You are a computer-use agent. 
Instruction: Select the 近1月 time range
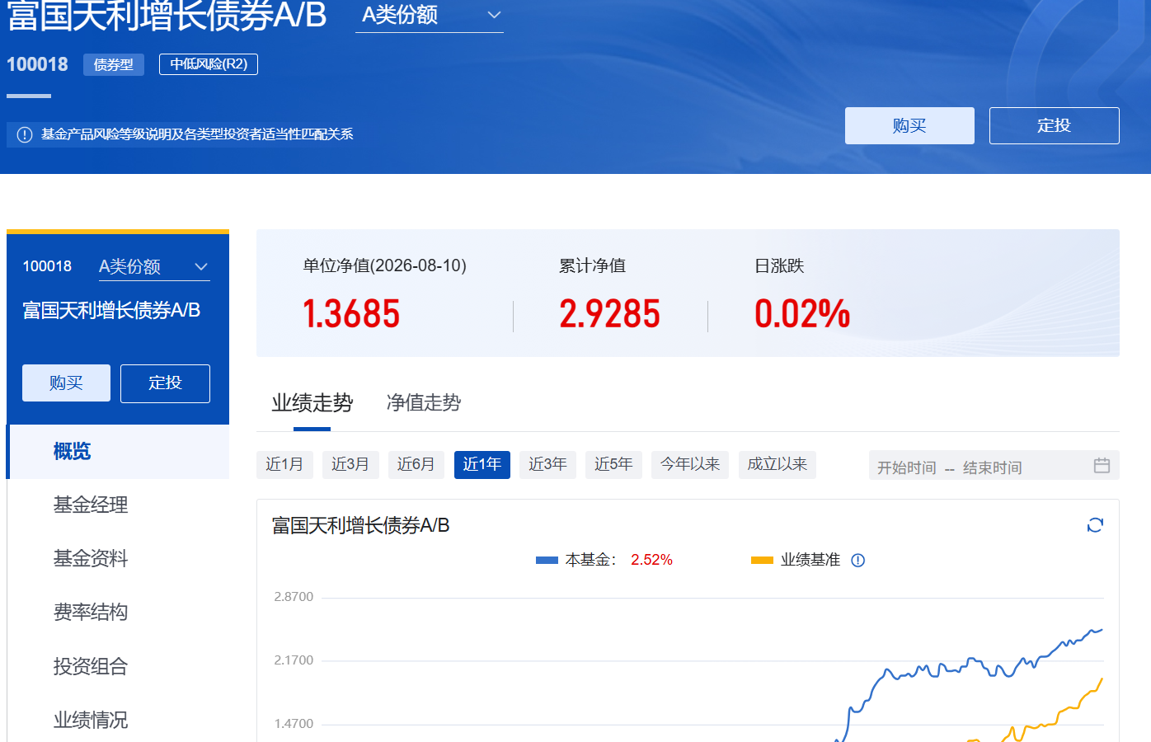[284, 465]
